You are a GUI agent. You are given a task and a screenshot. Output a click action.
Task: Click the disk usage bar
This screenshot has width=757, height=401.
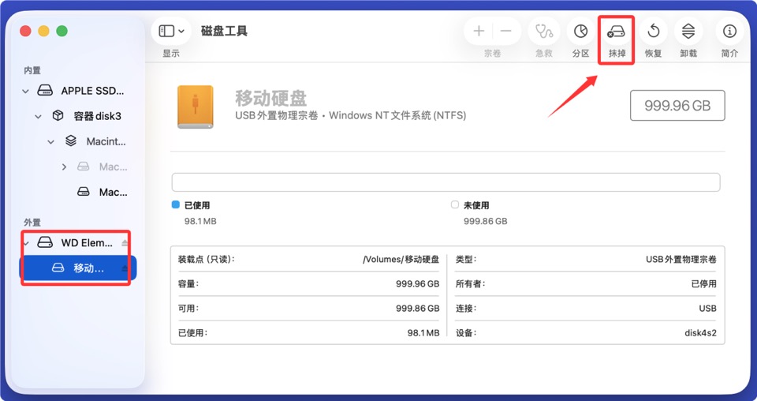446,182
